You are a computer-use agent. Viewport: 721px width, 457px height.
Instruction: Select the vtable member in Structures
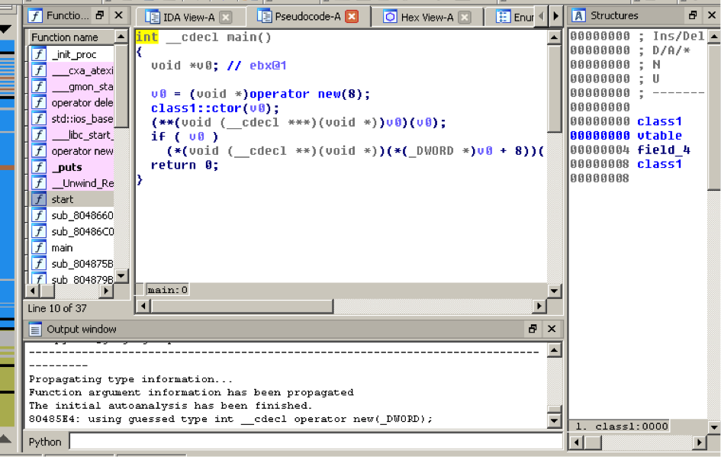pyautogui.click(x=659, y=136)
